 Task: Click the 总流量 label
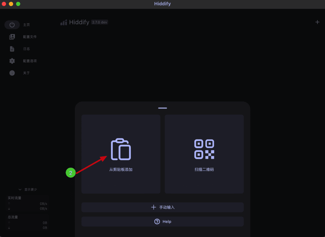[x=13, y=217]
